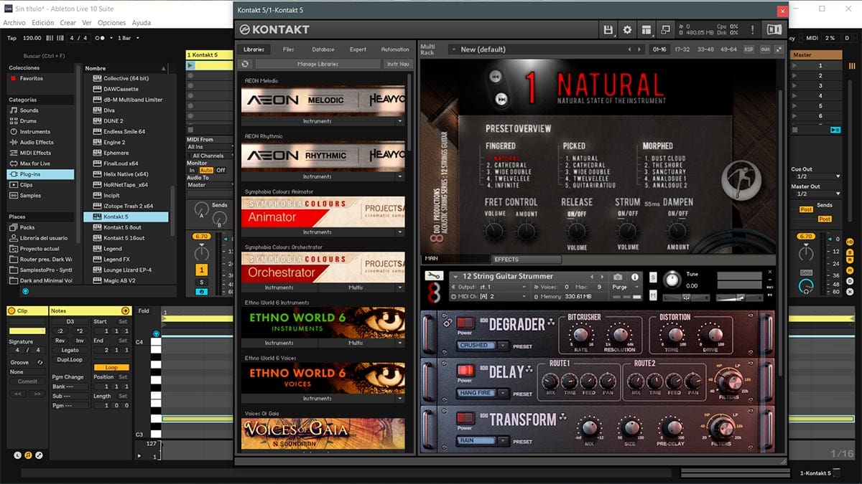Click the Native Instruments logo button
The width and height of the screenshot is (862, 484).
pyautogui.click(x=774, y=29)
